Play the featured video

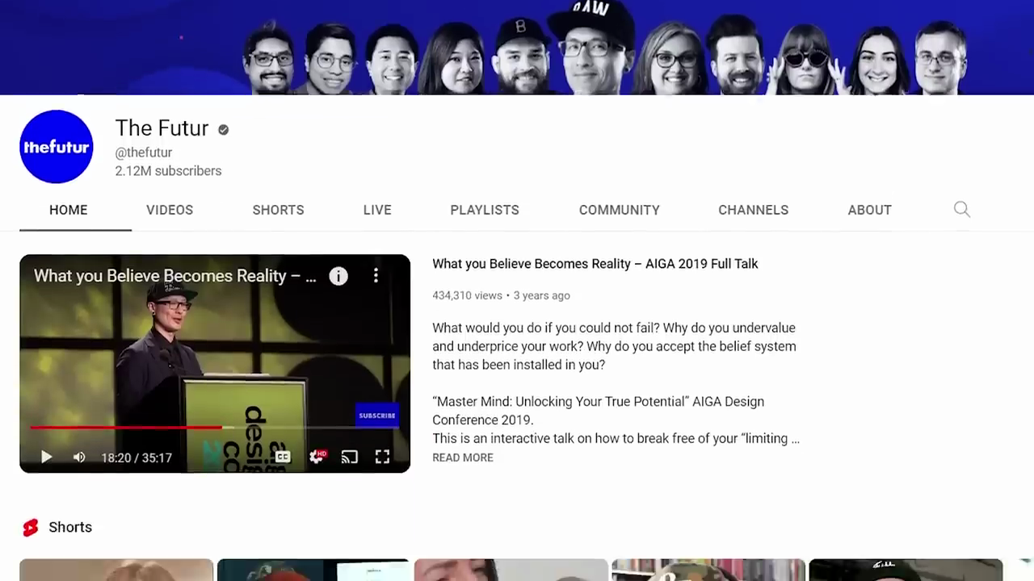click(46, 458)
